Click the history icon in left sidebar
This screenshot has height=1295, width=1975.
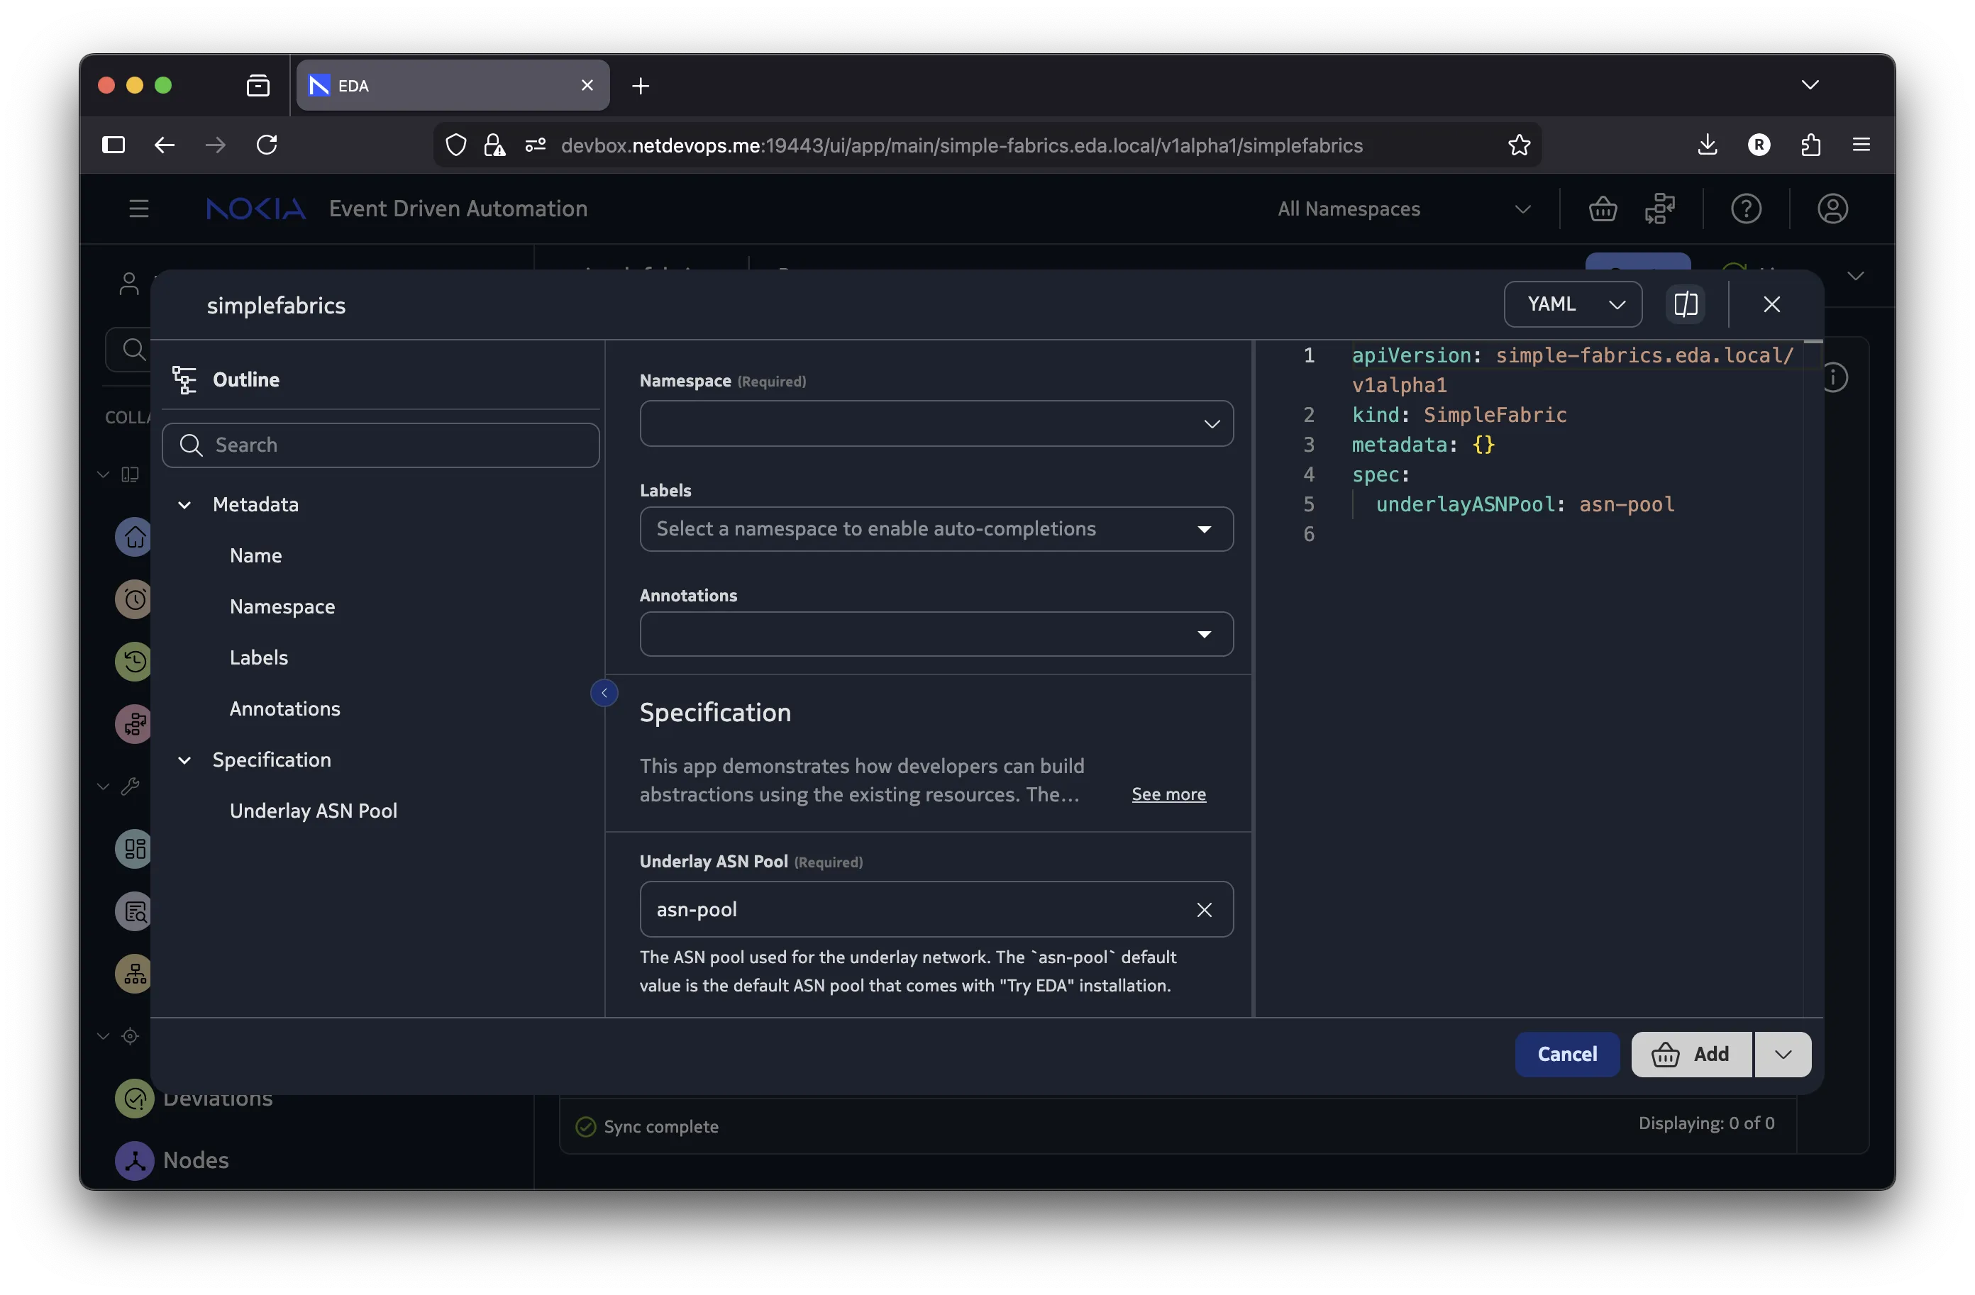pyautogui.click(x=134, y=662)
